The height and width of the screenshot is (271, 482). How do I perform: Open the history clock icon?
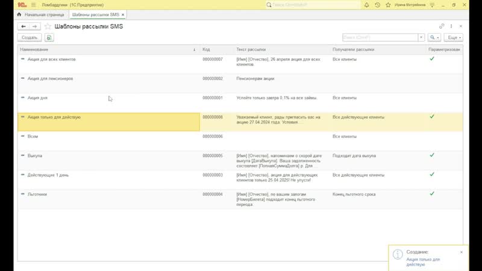click(x=377, y=4)
